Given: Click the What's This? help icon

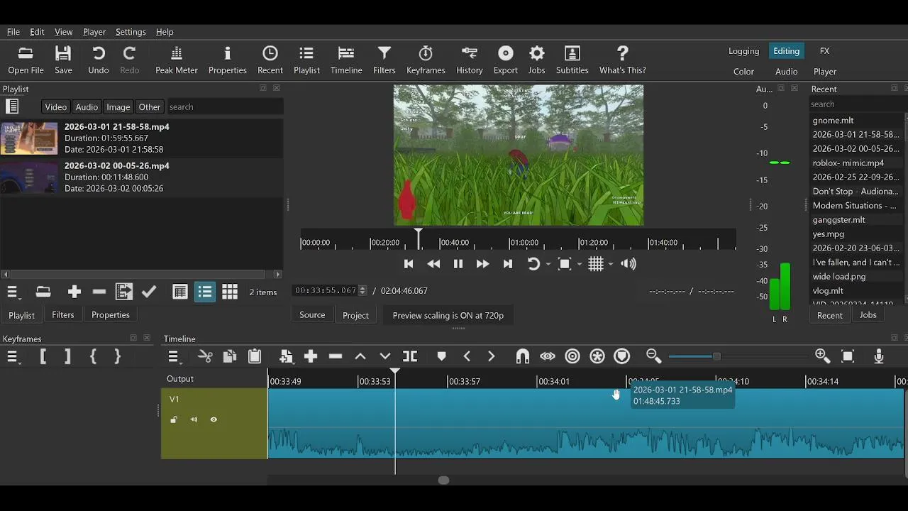Looking at the screenshot, I should coord(622,60).
